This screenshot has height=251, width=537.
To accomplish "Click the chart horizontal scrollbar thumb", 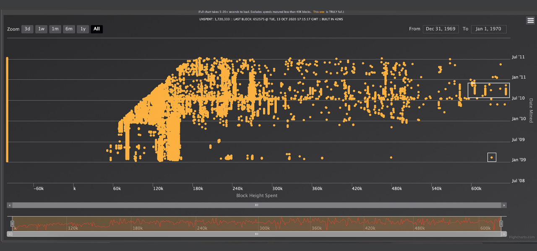I will click(x=257, y=205).
